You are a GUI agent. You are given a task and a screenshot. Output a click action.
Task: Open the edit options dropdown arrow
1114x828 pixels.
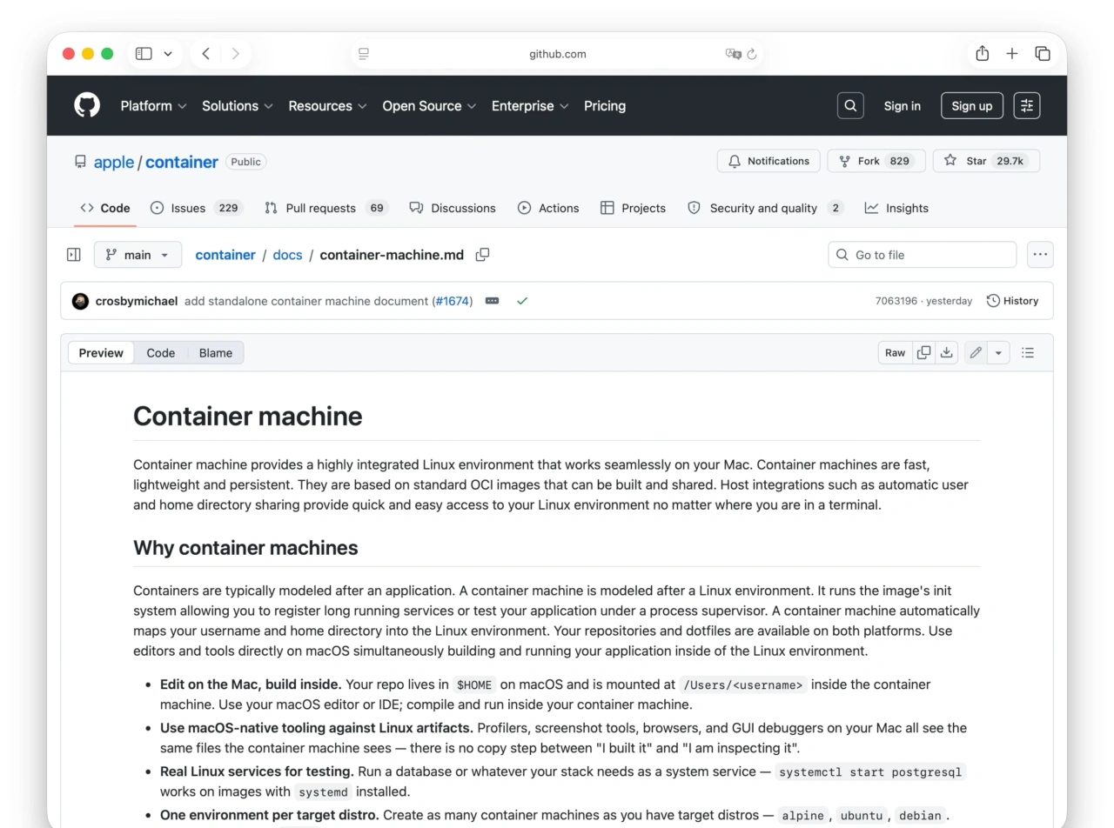tap(998, 352)
